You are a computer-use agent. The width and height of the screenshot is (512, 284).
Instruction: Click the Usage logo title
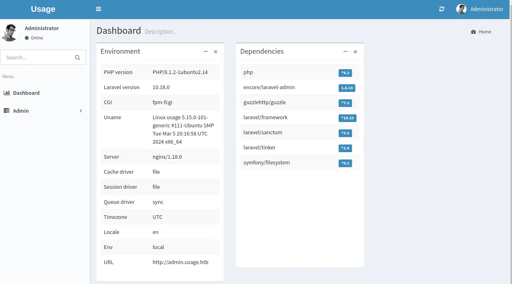click(43, 9)
